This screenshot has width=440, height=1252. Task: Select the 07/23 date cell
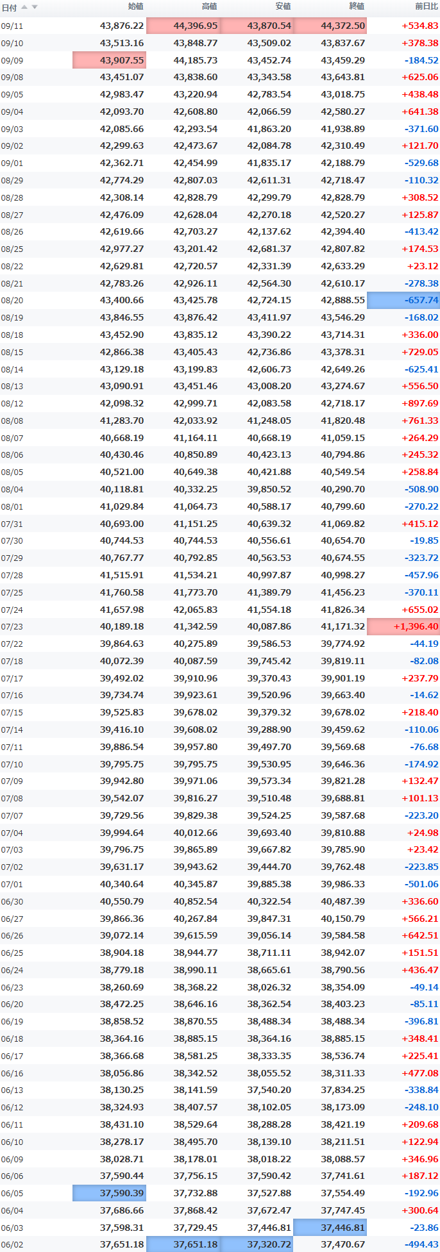(x=12, y=627)
